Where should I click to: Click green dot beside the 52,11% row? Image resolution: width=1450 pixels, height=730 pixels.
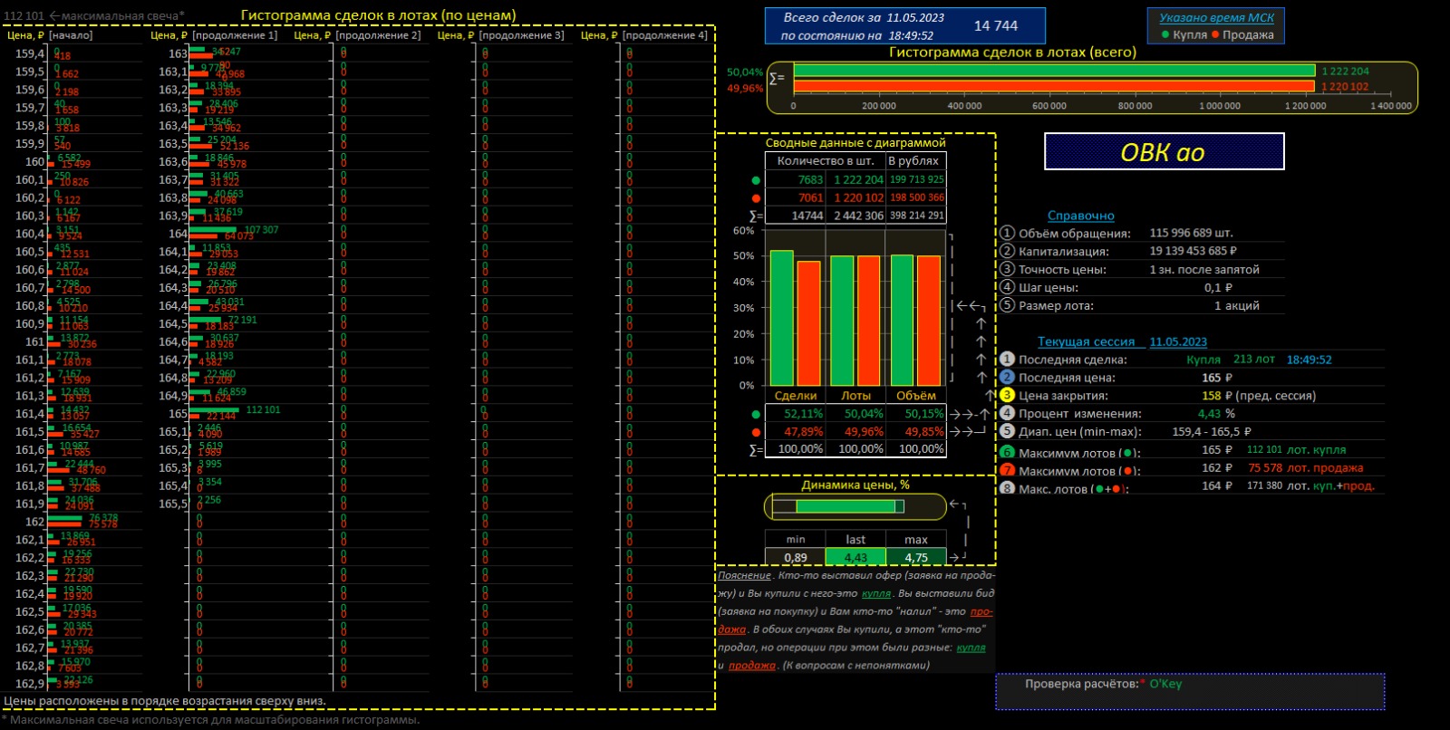coord(756,414)
